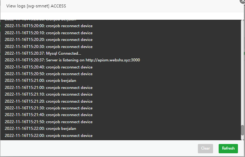Click the 15:21:50 reconnect device line
Screen dimensions: 245x157
pyautogui.click(x=48, y=122)
